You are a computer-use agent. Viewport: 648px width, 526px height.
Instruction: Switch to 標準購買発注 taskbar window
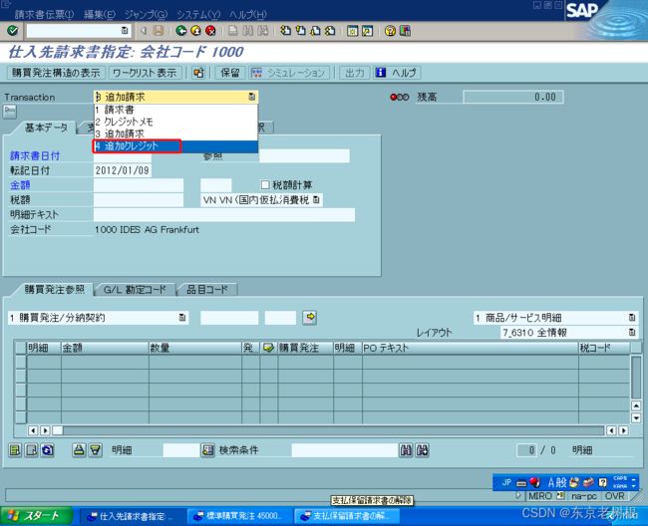click(x=239, y=516)
